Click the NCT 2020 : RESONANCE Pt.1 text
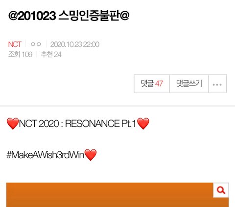Viewport: 235px width, 207px height. [x=77, y=124]
